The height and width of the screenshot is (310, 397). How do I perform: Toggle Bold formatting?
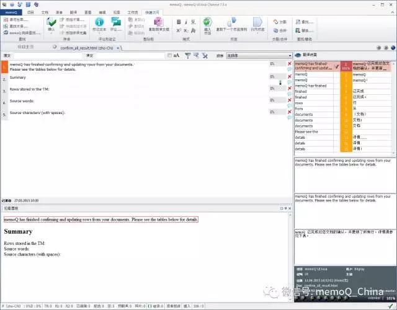pyautogui.click(x=179, y=22)
